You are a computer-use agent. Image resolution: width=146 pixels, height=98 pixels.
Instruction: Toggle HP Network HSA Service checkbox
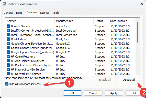8,74
